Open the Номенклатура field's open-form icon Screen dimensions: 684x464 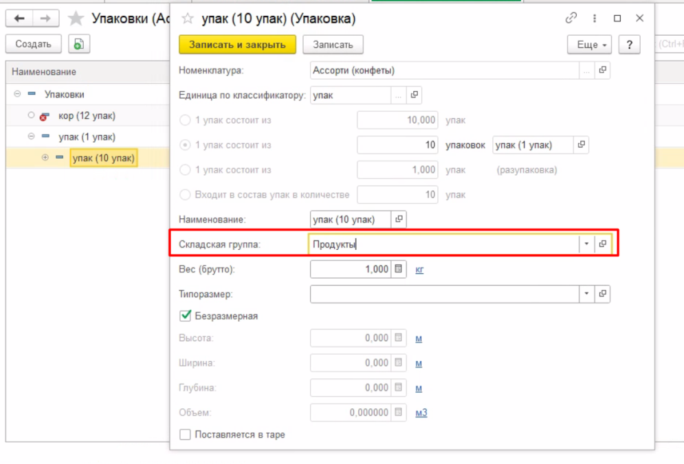tap(603, 70)
